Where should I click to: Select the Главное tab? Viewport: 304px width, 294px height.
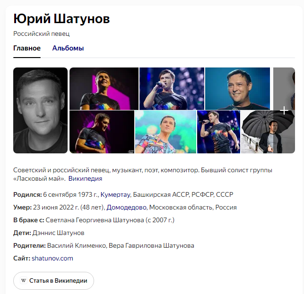click(27, 48)
